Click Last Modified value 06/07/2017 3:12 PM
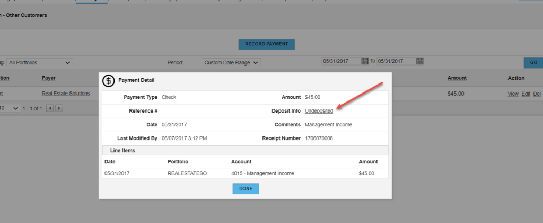This screenshot has width=543, height=223. click(x=184, y=138)
